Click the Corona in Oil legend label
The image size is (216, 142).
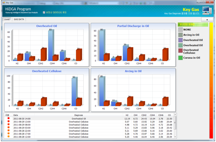[192, 58]
